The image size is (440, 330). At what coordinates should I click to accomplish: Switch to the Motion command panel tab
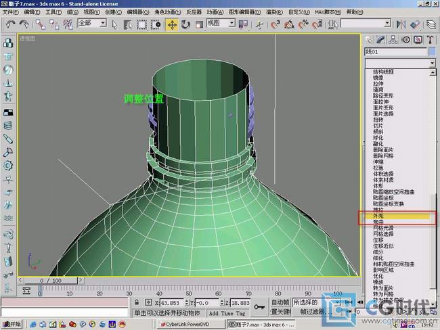(x=405, y=40)
